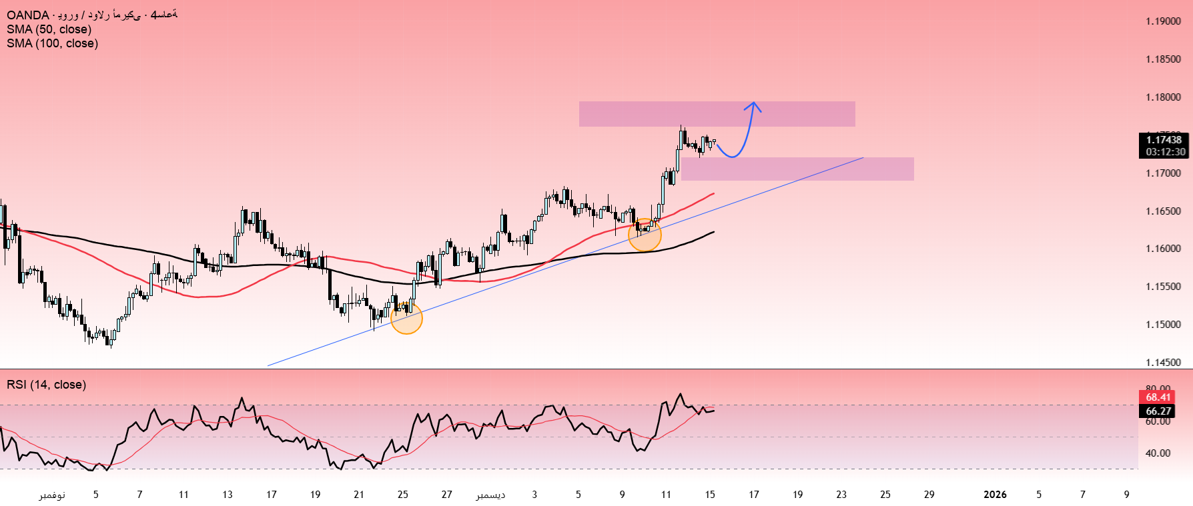
Task: Click the 40.00 level on the RSI scale
Action: [x=1158, y=453]
